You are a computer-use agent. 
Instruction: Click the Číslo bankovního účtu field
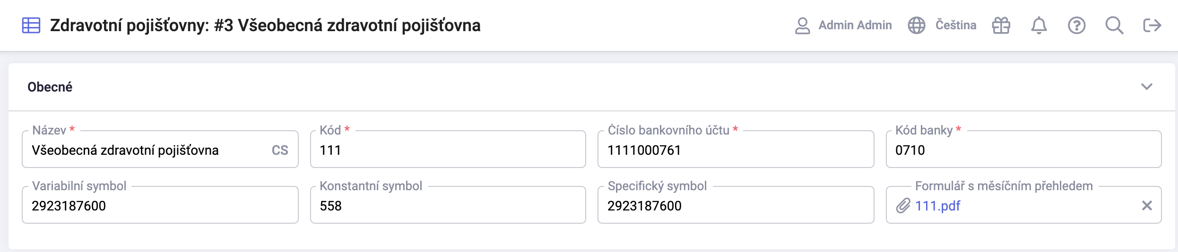click(736, 150)
